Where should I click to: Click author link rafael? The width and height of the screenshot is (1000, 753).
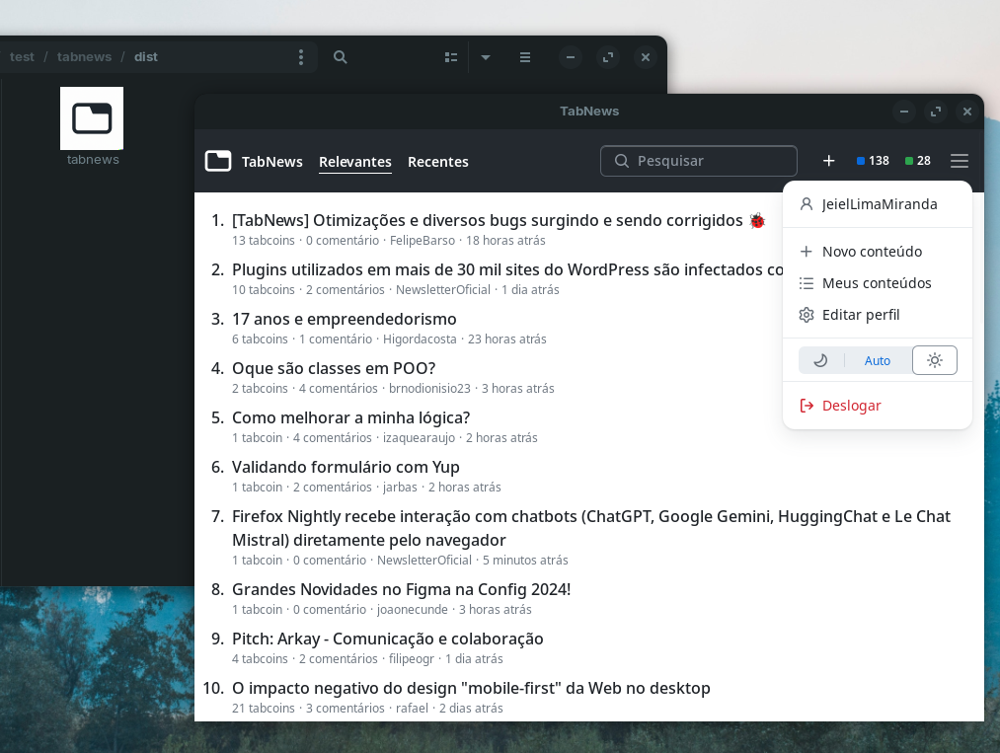[x=412, y=709]
